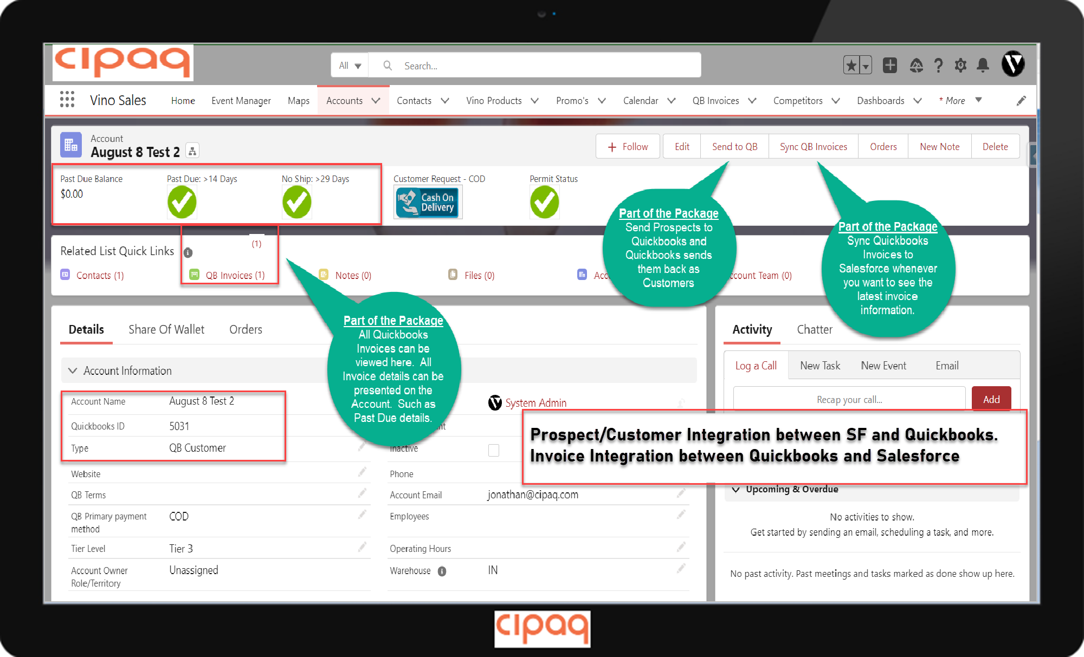The height and width of the screenshot is (657, 1084).
Task: Toggle the Inactive checkbox
Action: click(x=493, y=450)
